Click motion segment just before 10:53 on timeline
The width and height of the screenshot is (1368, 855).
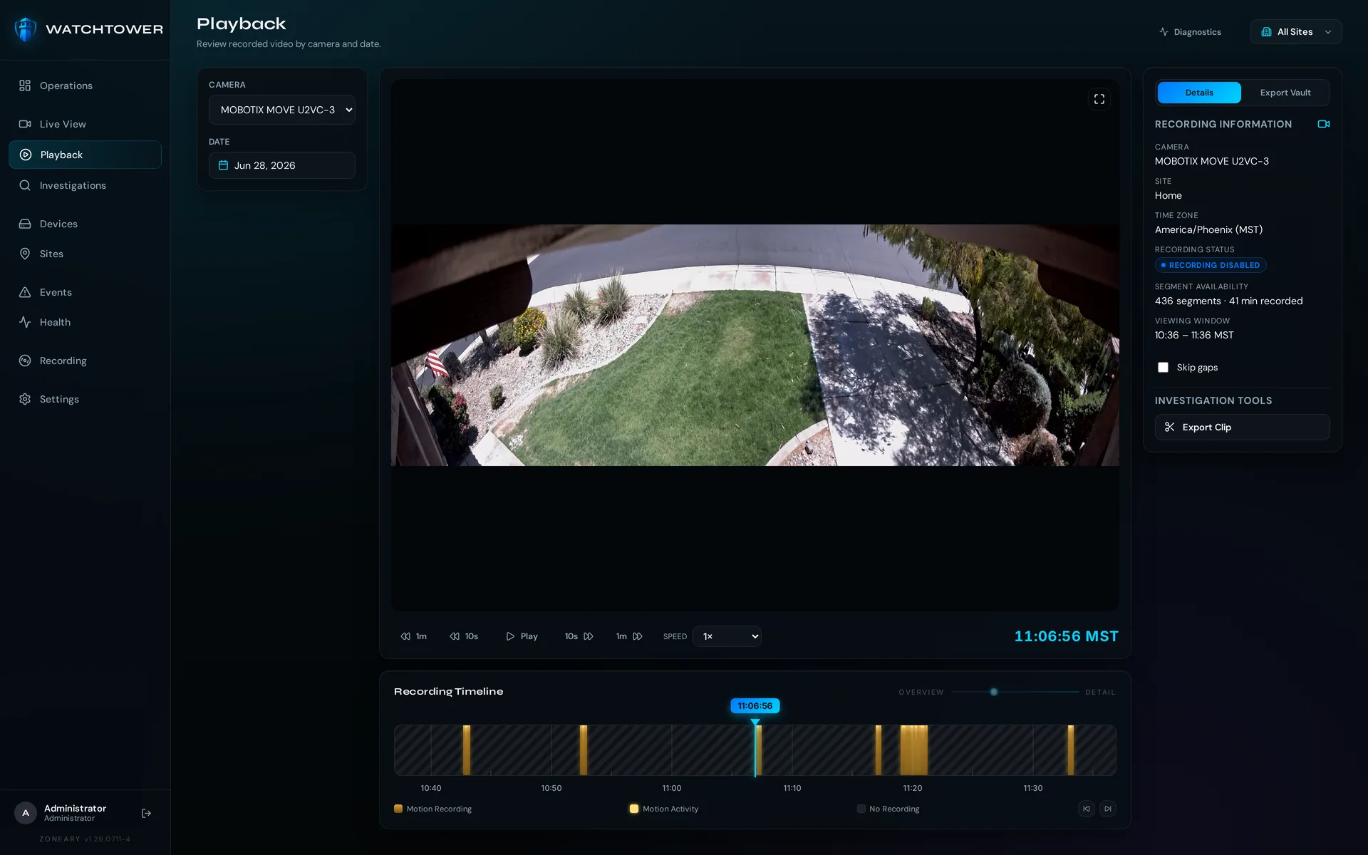584,750
